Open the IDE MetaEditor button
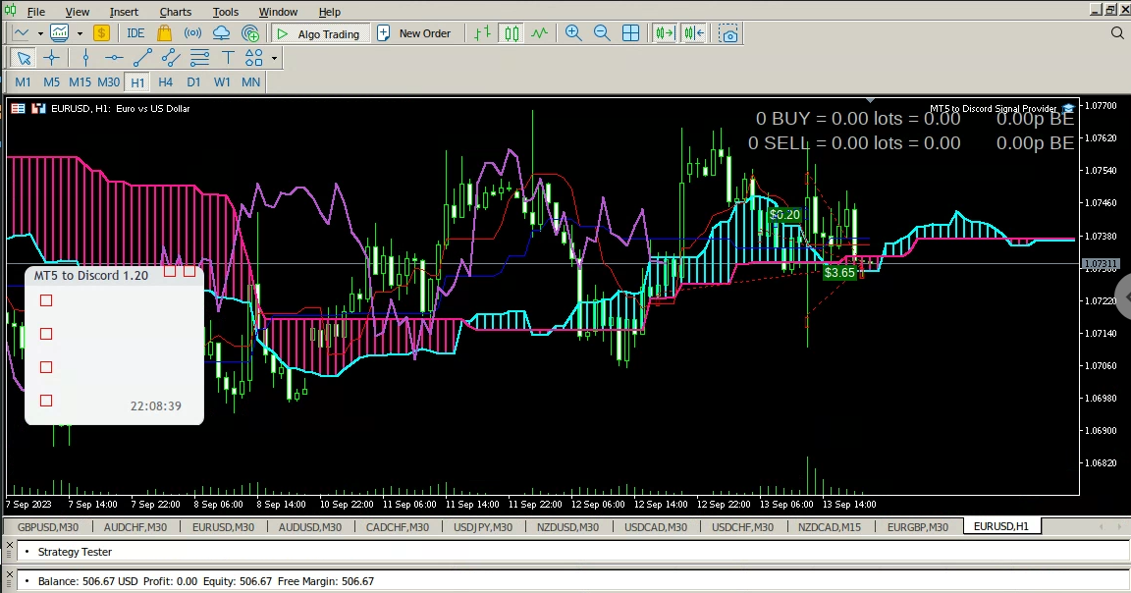The image size is (1131, 593). click(135, 33)
